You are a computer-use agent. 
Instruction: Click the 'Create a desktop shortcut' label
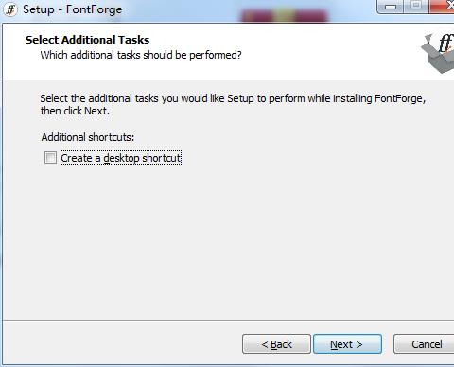point(121,158)
